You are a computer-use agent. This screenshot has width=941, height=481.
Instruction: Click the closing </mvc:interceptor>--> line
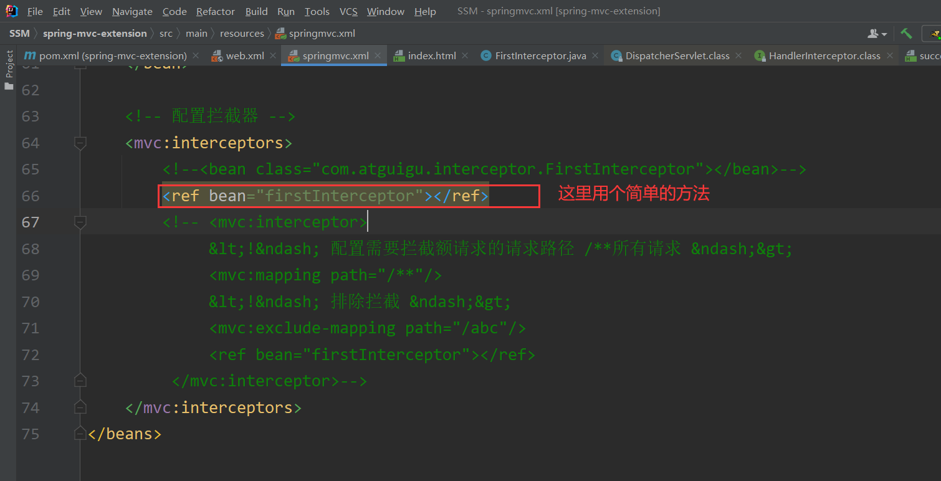269,381
